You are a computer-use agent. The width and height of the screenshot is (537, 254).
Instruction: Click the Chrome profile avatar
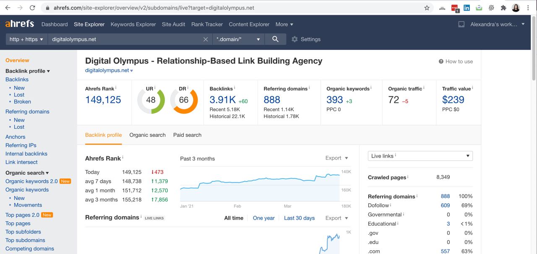pos(516,8)
